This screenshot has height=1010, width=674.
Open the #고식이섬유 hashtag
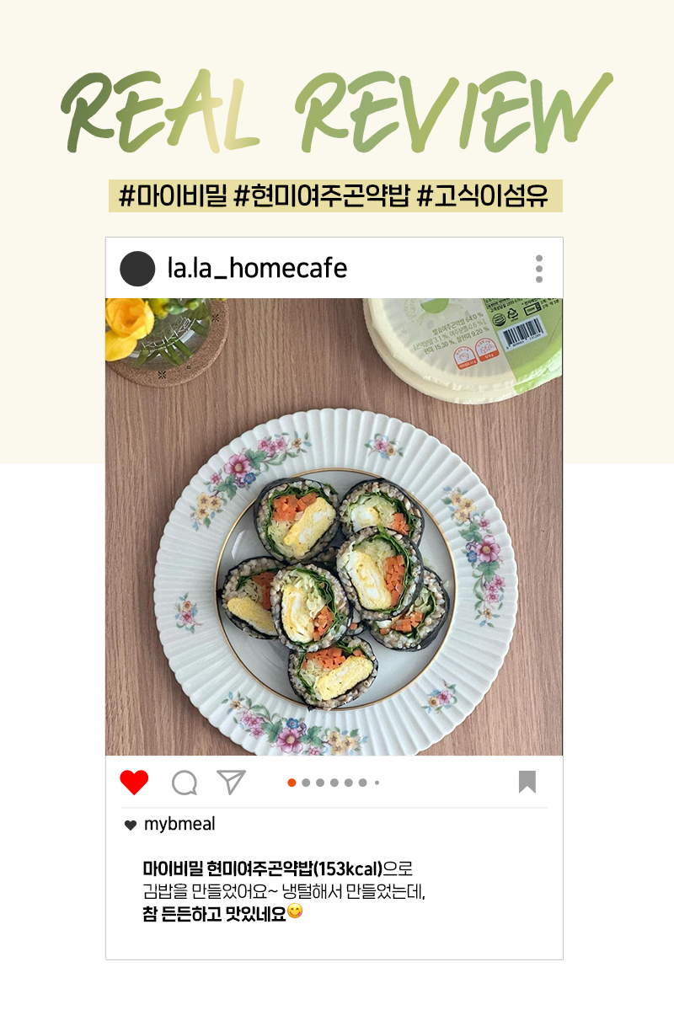tap(483, 195)
